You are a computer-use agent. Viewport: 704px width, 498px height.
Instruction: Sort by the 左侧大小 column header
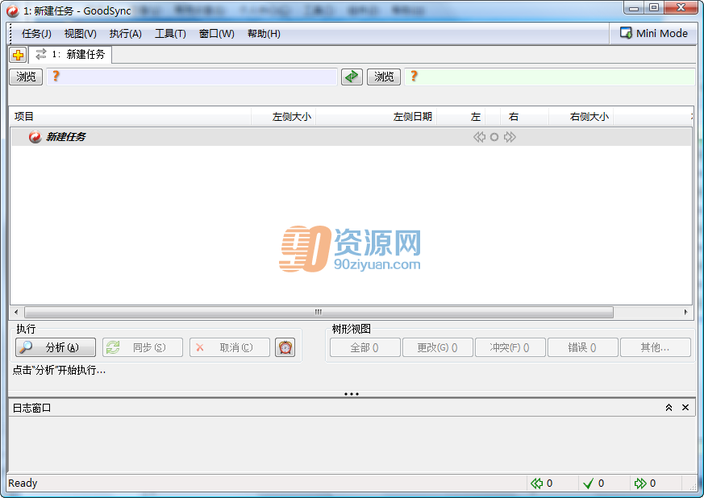[x=284, y=117]
